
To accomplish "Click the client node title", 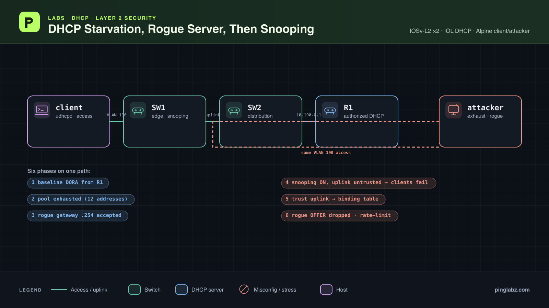I will (x=69, y=107).
